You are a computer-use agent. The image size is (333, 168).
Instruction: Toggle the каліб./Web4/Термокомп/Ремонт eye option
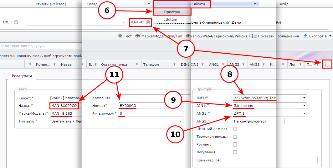[188, 36]
